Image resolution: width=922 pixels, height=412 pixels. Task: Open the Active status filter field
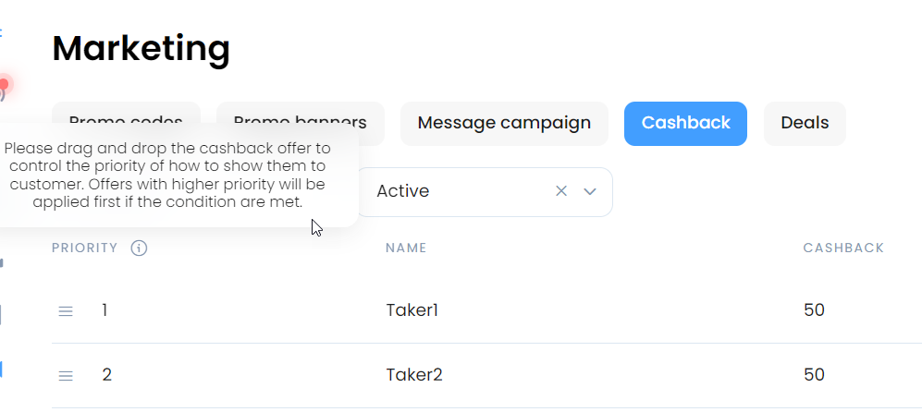coord(485,191)
